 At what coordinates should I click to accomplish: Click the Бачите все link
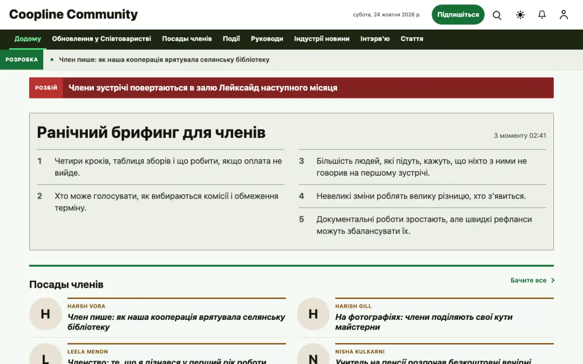pos(529,281)
